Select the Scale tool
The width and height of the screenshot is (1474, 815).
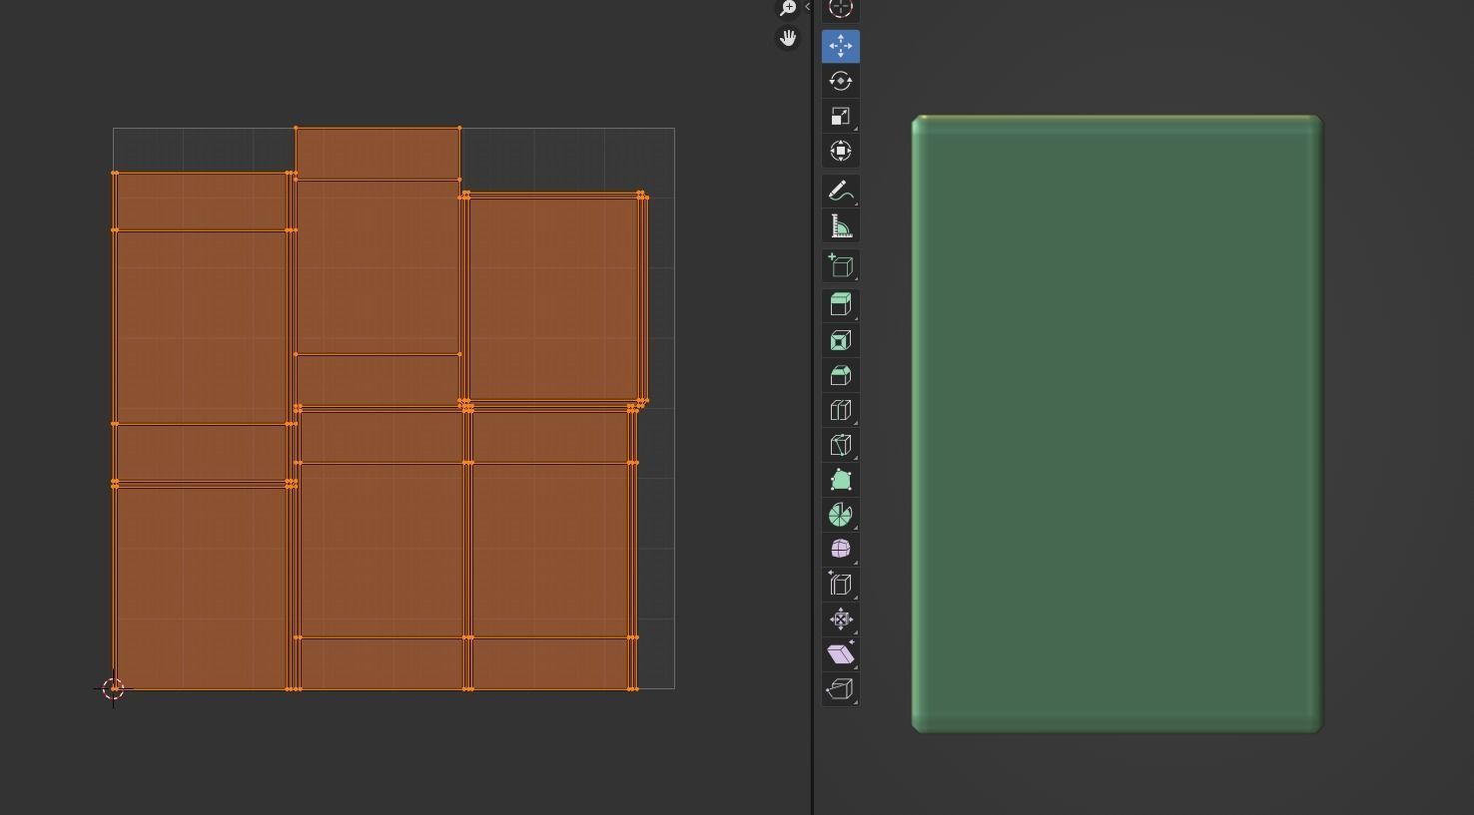pos(840,116)
